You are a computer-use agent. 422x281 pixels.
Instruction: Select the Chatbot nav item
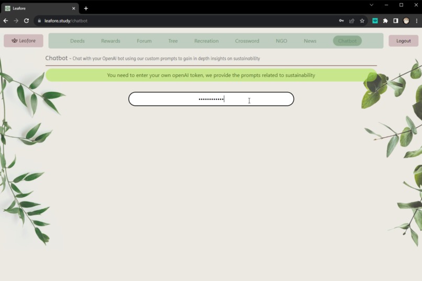coord(347,41)
